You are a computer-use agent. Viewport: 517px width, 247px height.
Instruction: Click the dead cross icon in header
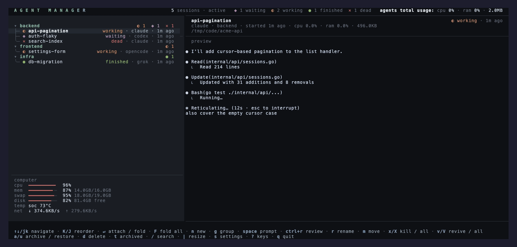coord(350,11)
